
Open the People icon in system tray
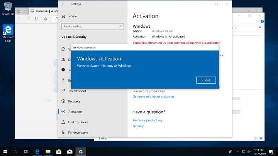point(231,152)
